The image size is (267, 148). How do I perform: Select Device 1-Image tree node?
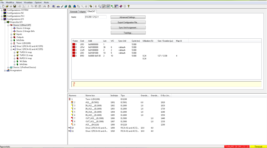point(23,28)
